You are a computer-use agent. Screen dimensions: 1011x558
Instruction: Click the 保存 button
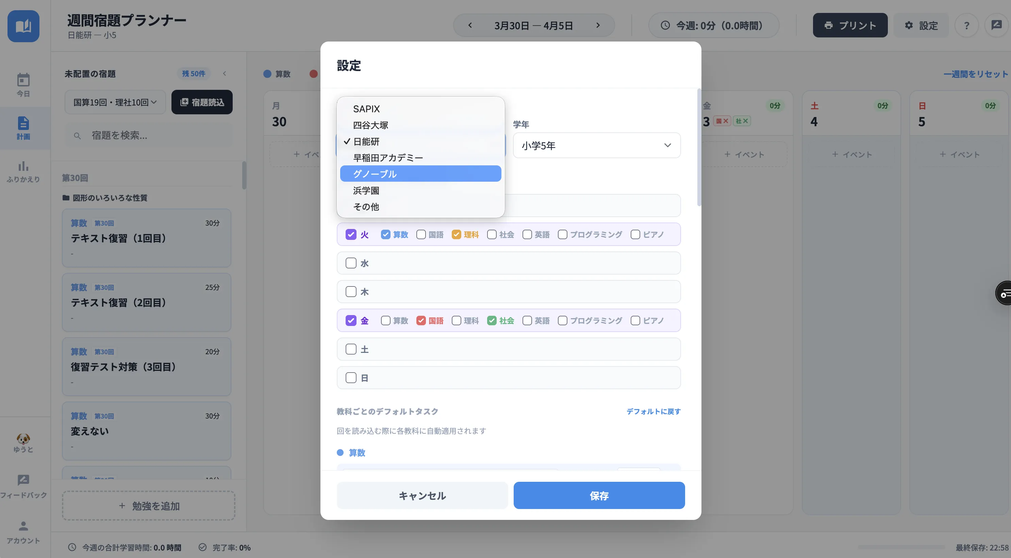pyautogui.click(x=599, y=495)
